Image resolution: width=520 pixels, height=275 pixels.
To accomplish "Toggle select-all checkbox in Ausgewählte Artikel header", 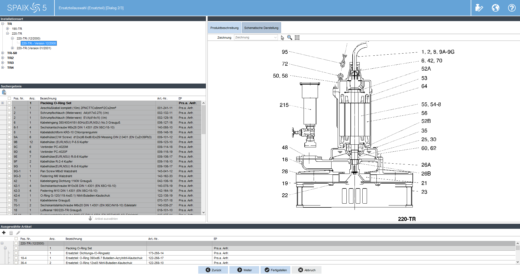I will tap(16, 239).
